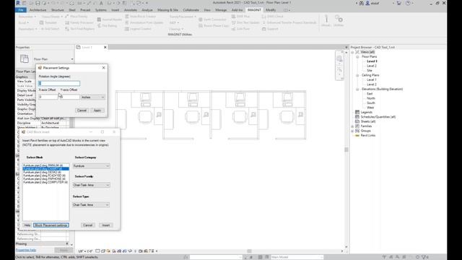This screenshot has width=462, height=260.
Task: Click the Rotation Angle input field
Action: pyautogui.click(x=59, y=84)
